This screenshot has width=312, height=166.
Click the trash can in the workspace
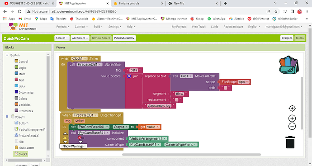[290, 142]
